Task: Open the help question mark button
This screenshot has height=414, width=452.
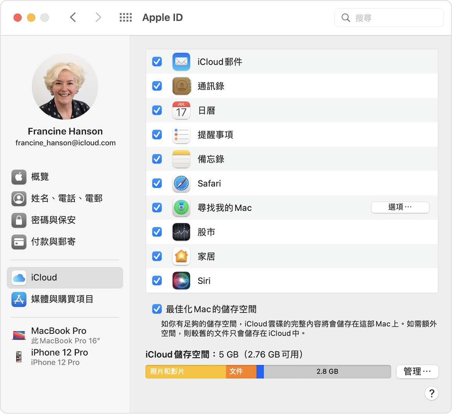Action: (x=432, y=393)
